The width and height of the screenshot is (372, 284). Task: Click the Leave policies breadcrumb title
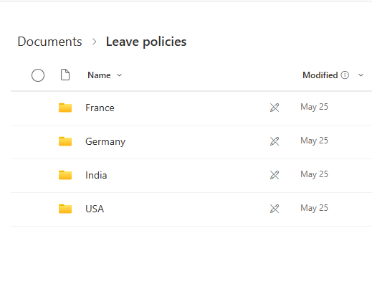tap(146, 42)
